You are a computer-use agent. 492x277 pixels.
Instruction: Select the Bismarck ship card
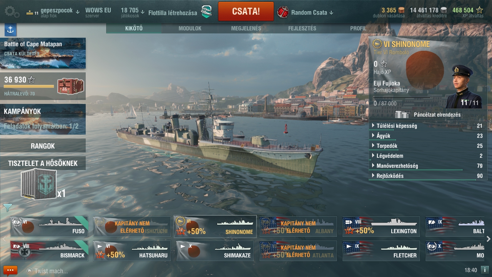click(49, 251)
